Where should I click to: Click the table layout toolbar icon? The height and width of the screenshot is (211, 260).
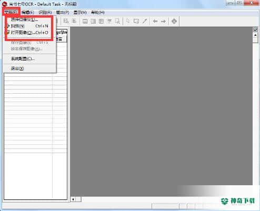101,21
